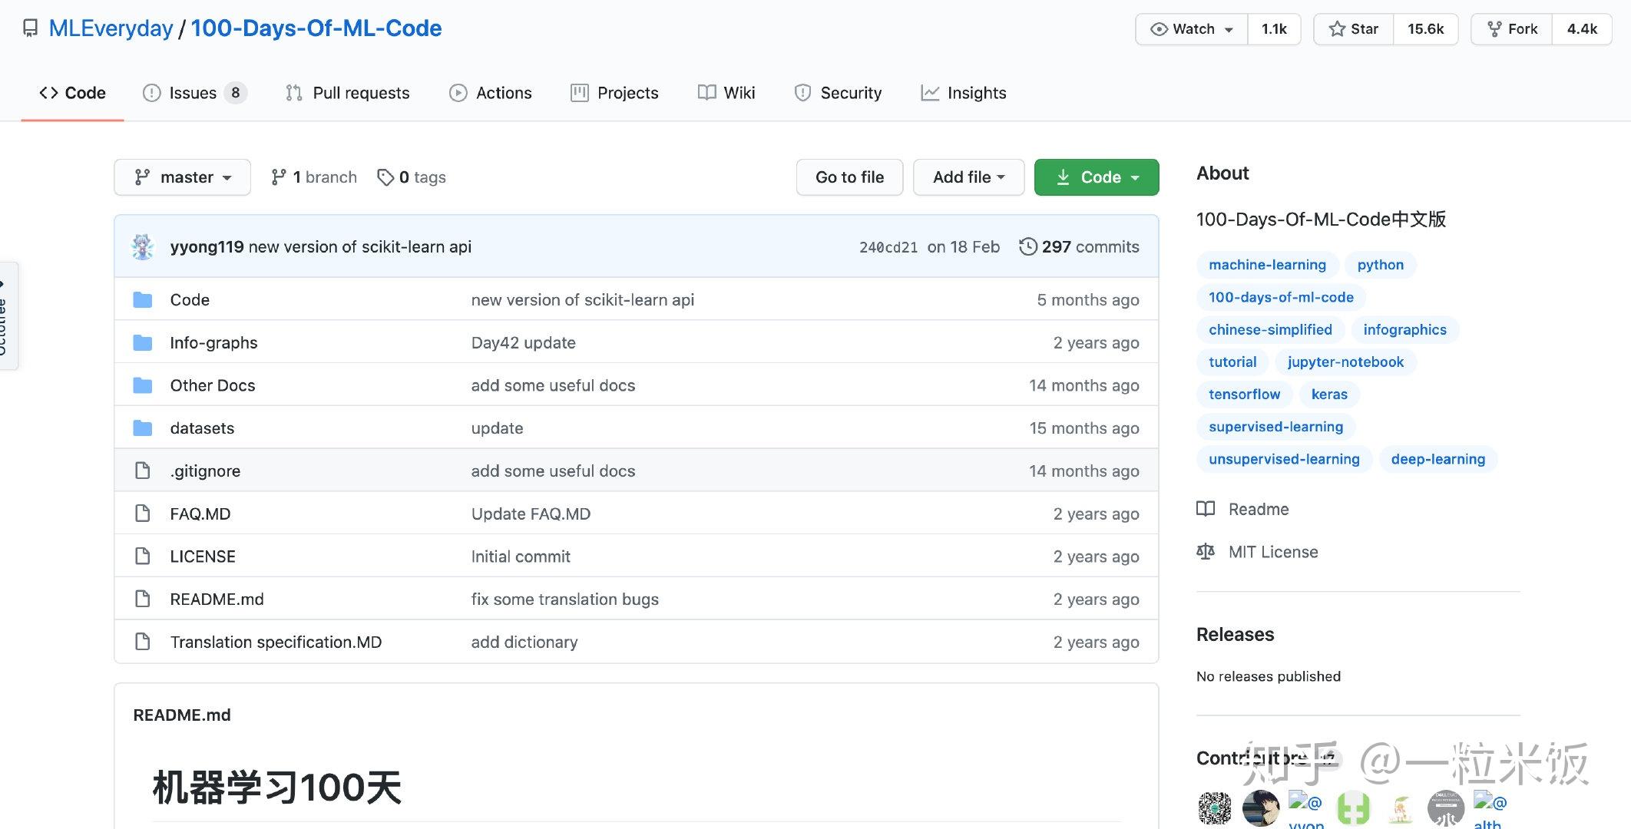Click the Star icon button

tap(1337, 29)
